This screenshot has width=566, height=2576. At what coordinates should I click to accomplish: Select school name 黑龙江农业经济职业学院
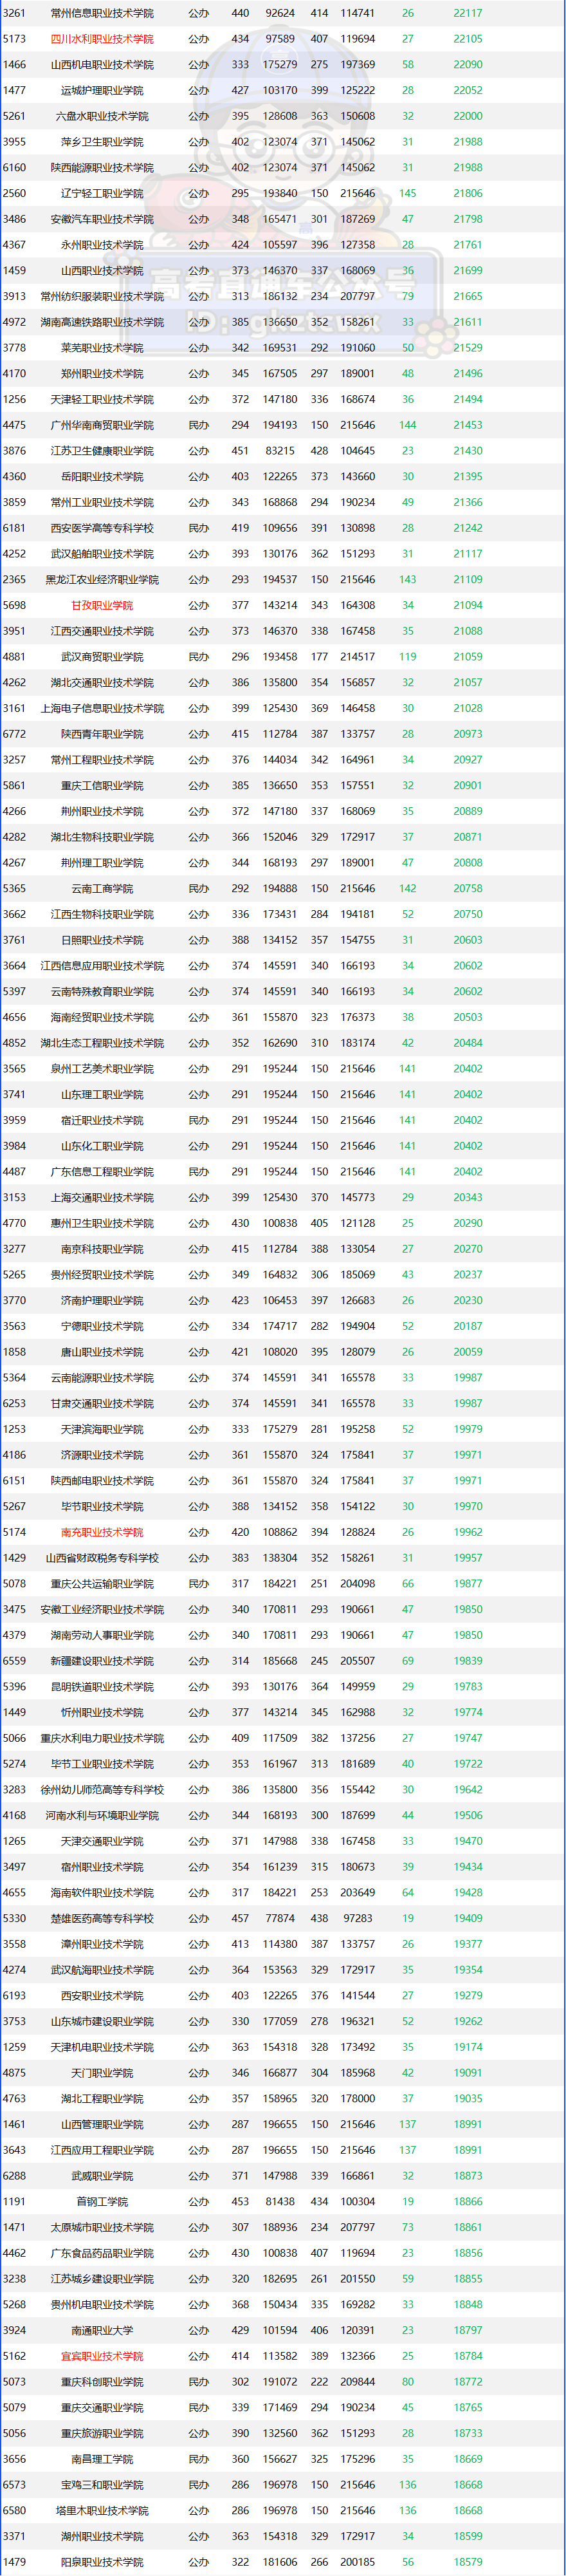[102, 579]
